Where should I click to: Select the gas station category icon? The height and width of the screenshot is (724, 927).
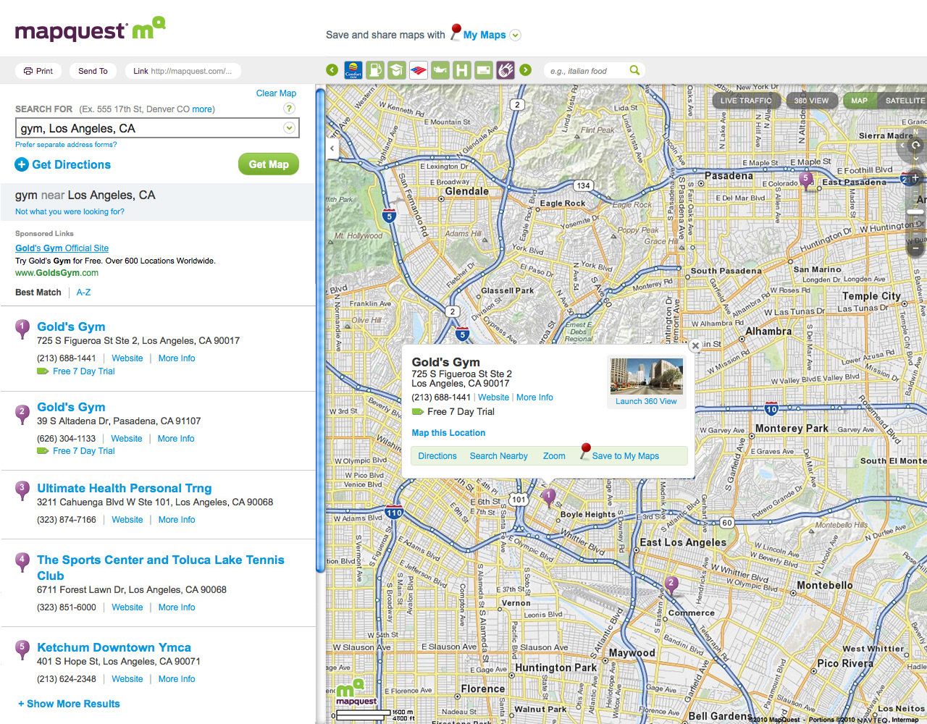[x=375, y=70]
